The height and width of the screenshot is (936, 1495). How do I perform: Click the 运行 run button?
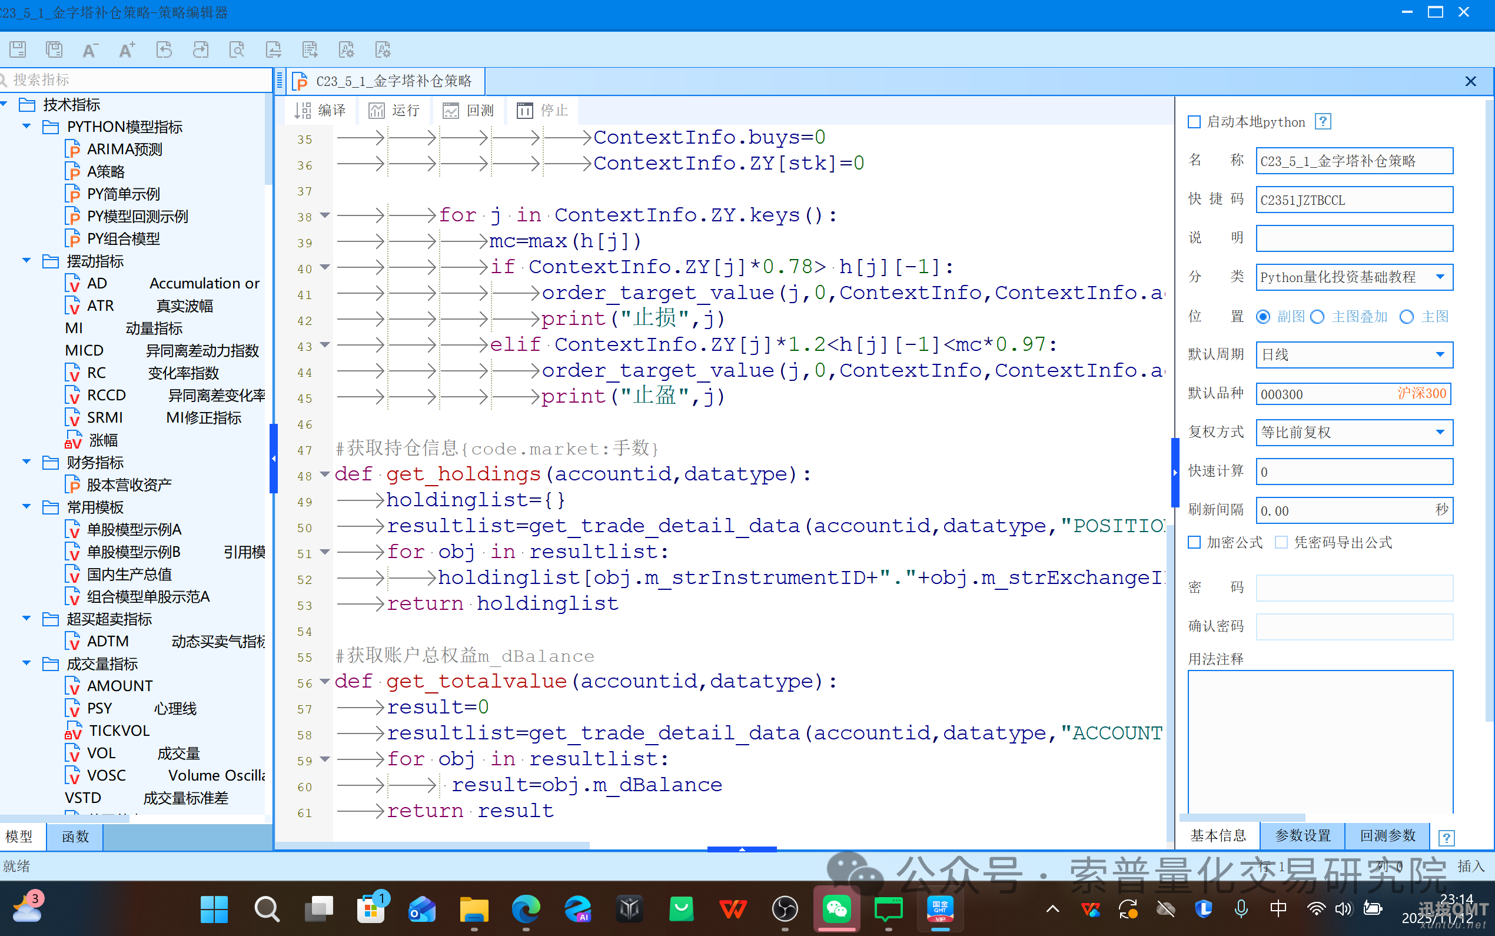pos(394,110)
